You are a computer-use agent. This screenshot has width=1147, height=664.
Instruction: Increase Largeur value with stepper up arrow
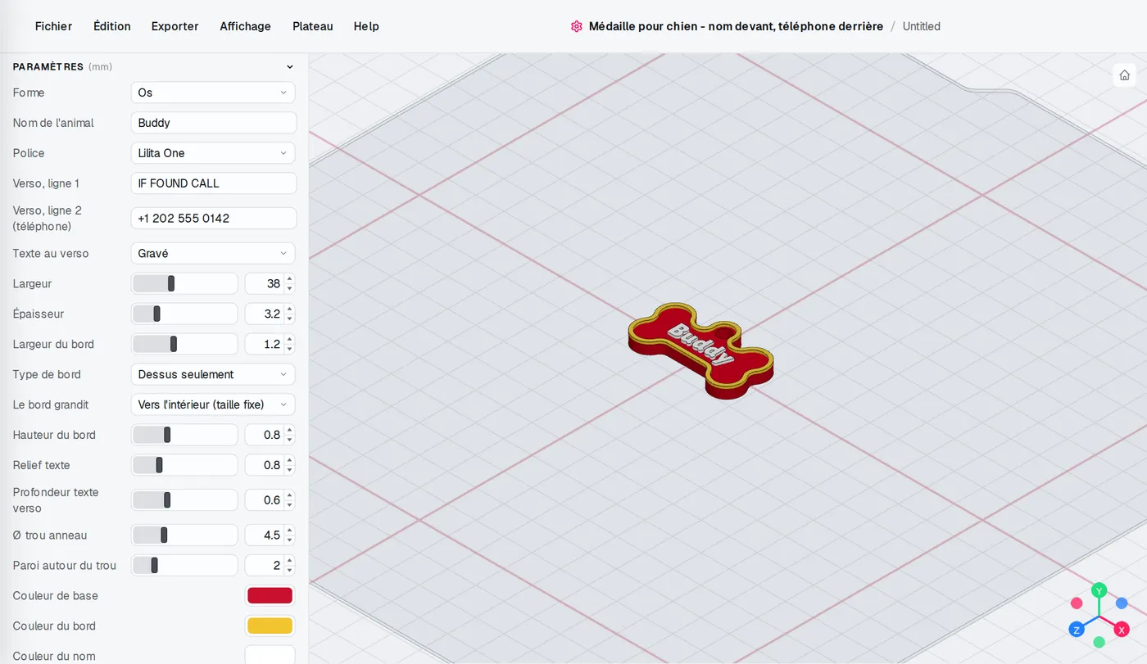click(x=289, y=279)
